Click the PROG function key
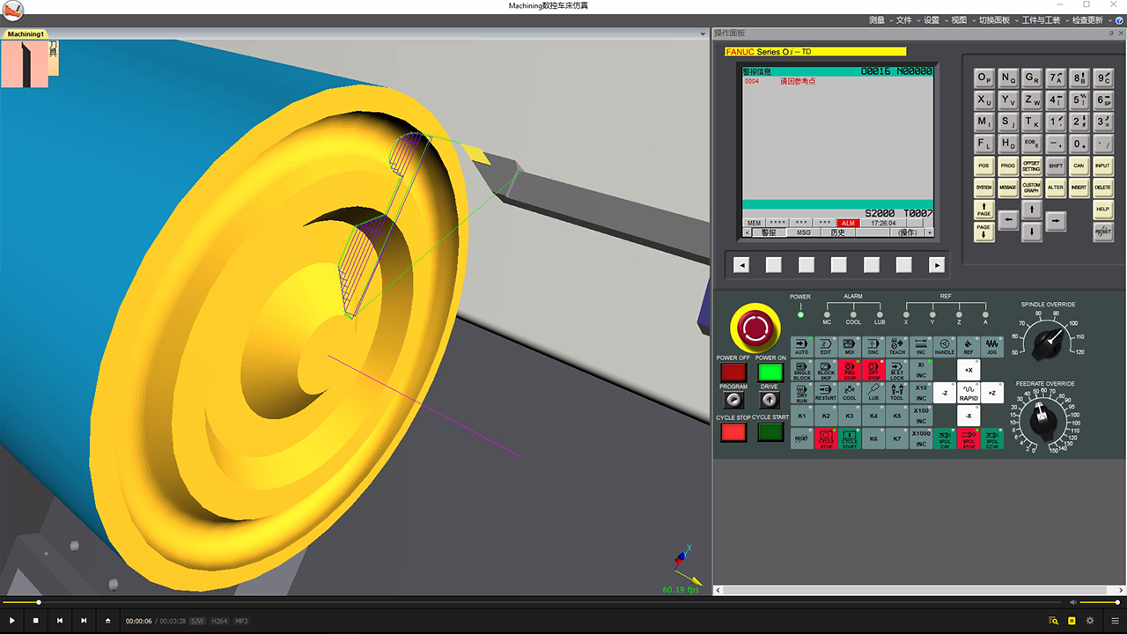Viewport: 1127px width, 634px height. (1008, 166)
